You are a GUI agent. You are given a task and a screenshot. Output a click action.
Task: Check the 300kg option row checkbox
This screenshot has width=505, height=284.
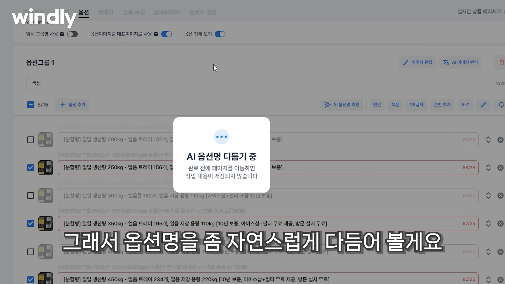coord(31,196)
